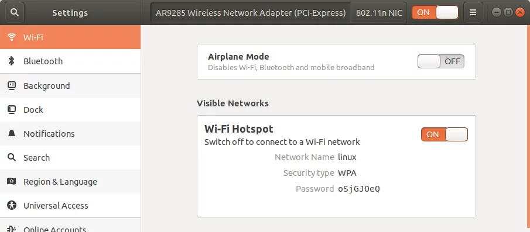
Task: Select the Notifications sidebar entry
Action: click(70, 134)
